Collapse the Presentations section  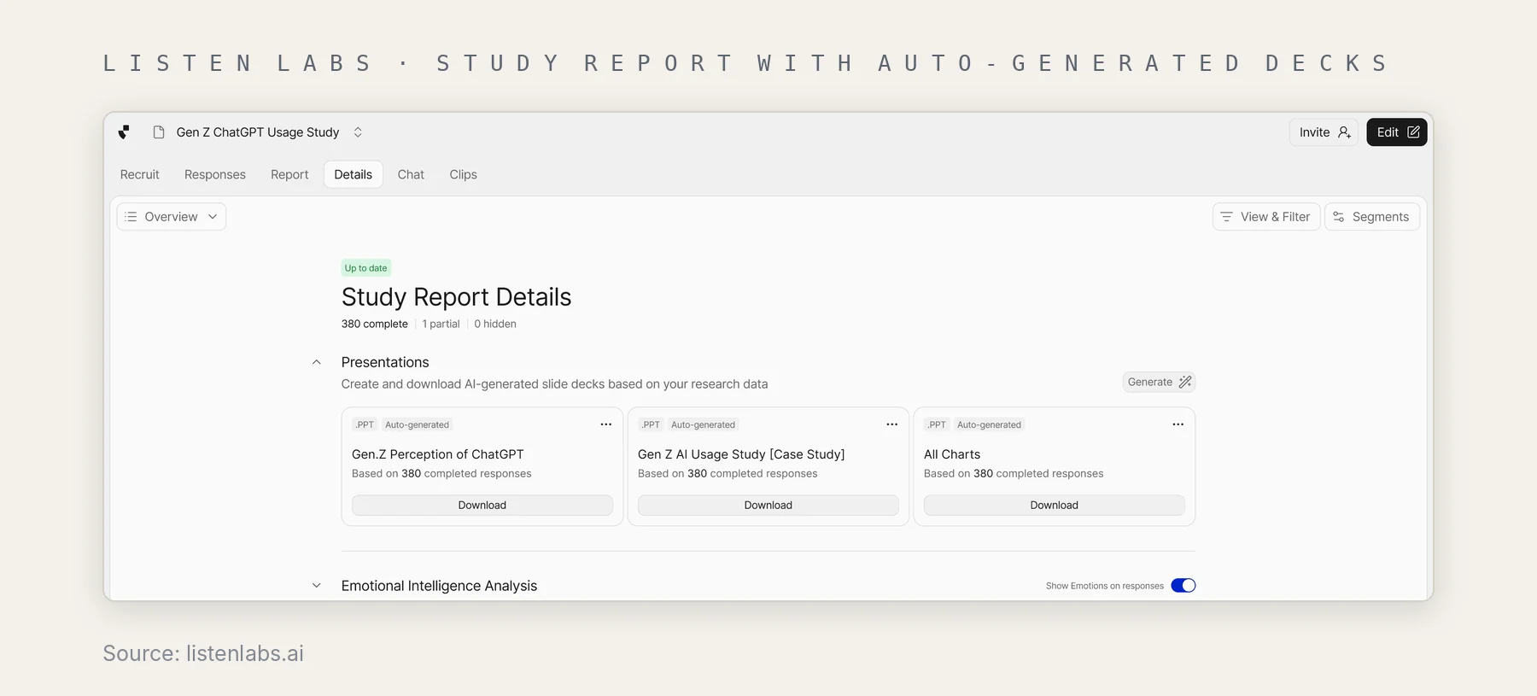[317, 362]
